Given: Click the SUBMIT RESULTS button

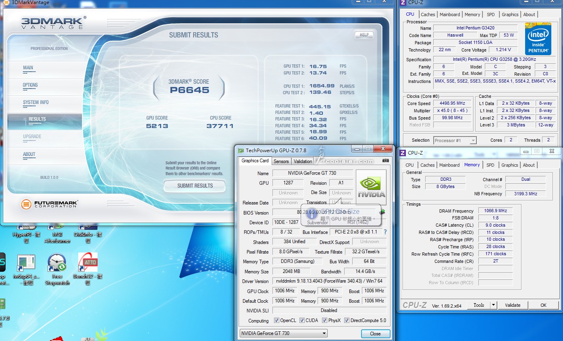Looking at the screenshot, I should click(195, 186).
